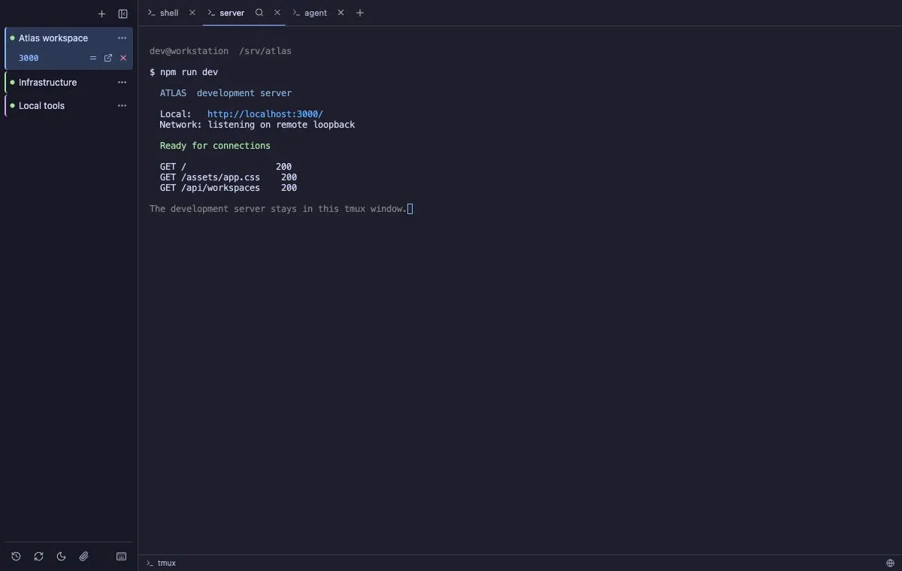Viewport: 902px width, 571px height.
Task: Click the globe icon in status bar
Action: [x=891, y=563]
